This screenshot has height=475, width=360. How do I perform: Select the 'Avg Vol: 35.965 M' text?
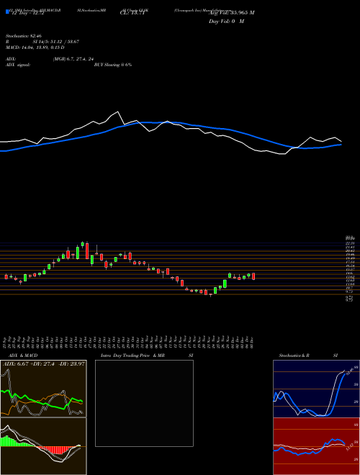(232, 13)
